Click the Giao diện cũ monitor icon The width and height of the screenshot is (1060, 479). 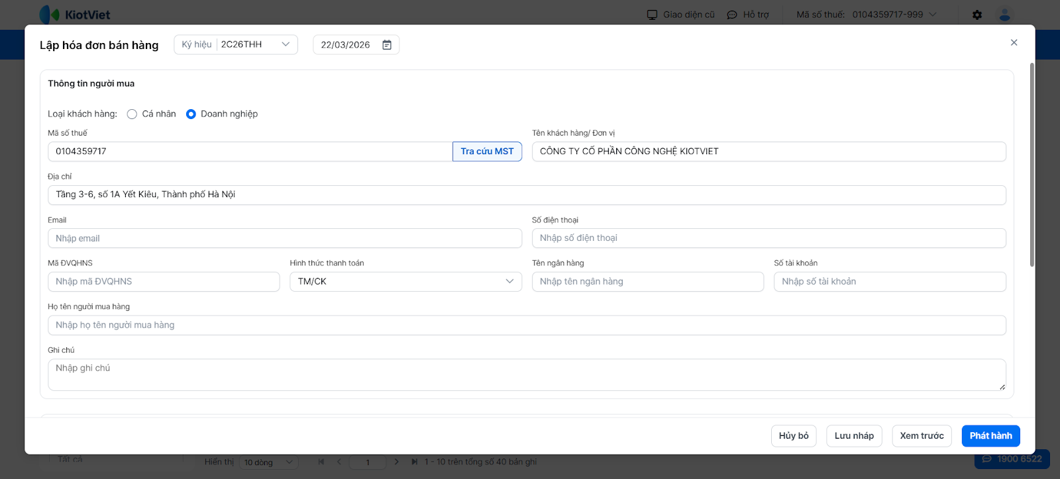653,15
